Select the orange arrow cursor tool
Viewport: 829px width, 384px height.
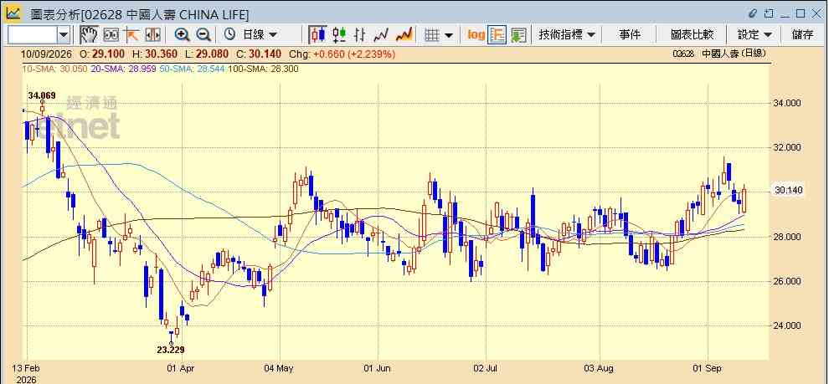(x=131, y=35)
